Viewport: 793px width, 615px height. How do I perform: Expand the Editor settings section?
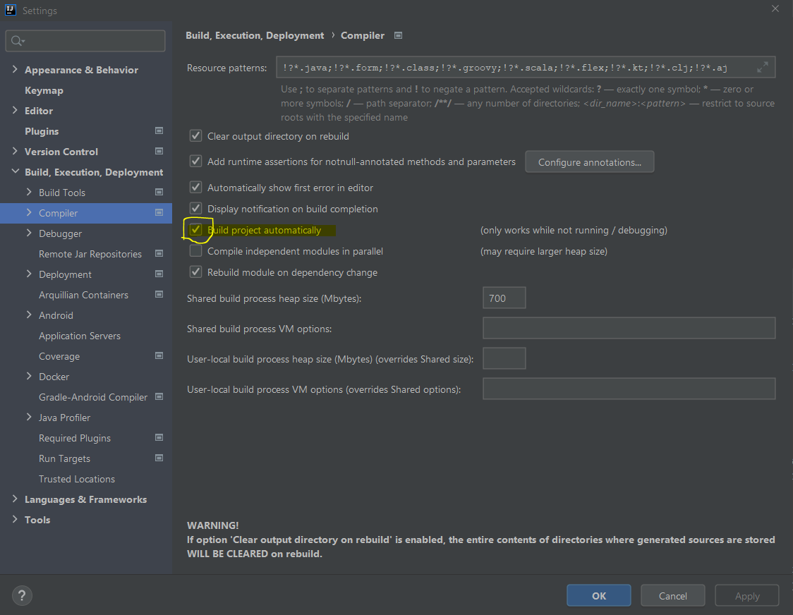point(13,111)
